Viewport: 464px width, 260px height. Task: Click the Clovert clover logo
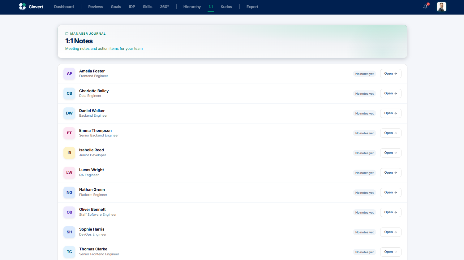tap(22, 6)
